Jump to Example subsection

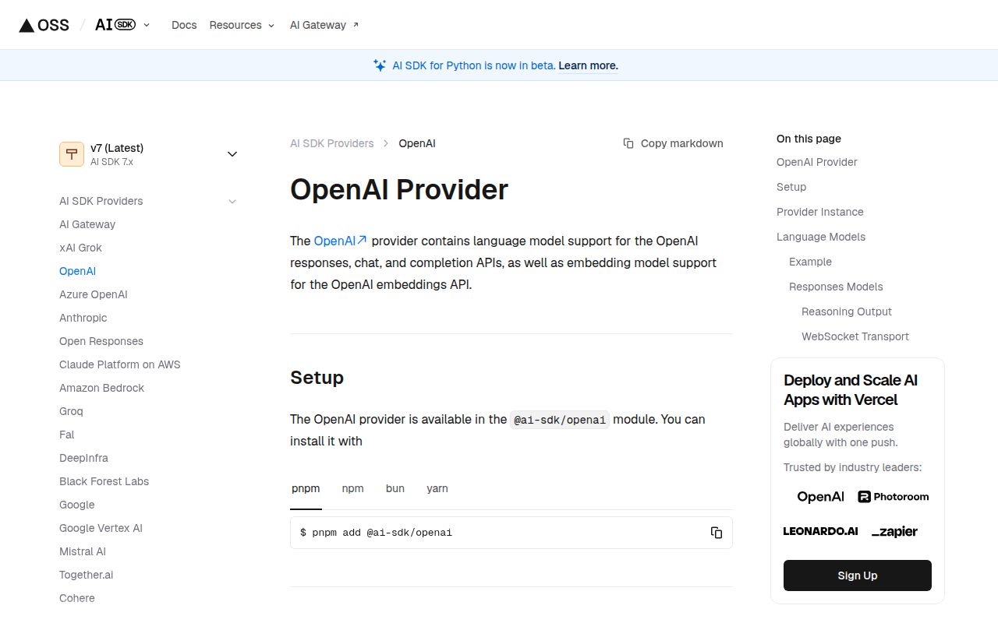coord(810,262)
